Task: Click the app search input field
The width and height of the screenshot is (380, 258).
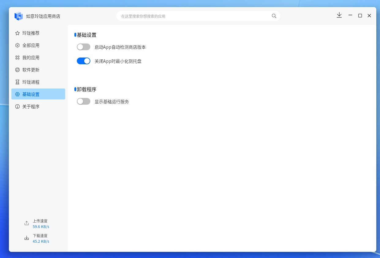Action: pyautogui.click(x=198, y=16)
